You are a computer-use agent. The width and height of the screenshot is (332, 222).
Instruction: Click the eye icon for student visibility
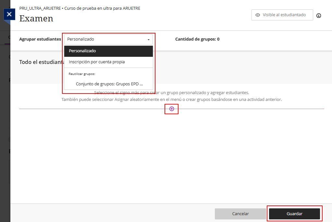[x=258, y=15]
